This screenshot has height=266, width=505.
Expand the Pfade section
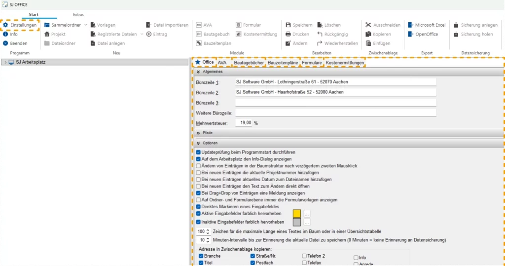click(198, 133)
